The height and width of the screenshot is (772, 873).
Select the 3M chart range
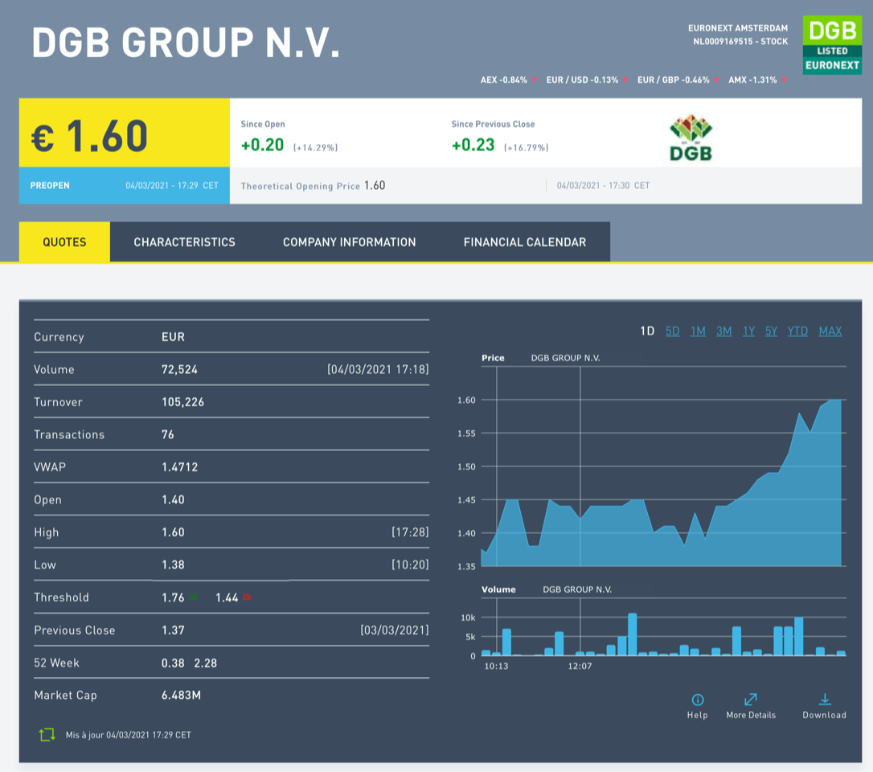tap(723, 331)
